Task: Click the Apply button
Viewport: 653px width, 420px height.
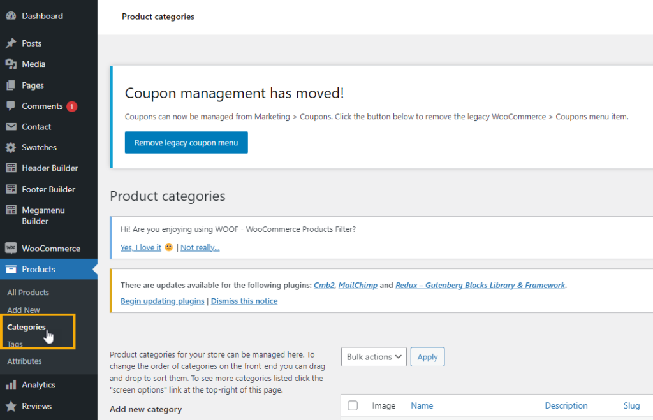Action: [x=427, y=357]
